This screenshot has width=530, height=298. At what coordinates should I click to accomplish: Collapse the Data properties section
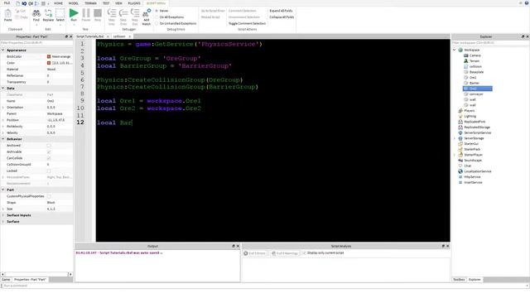click(3, 89)
